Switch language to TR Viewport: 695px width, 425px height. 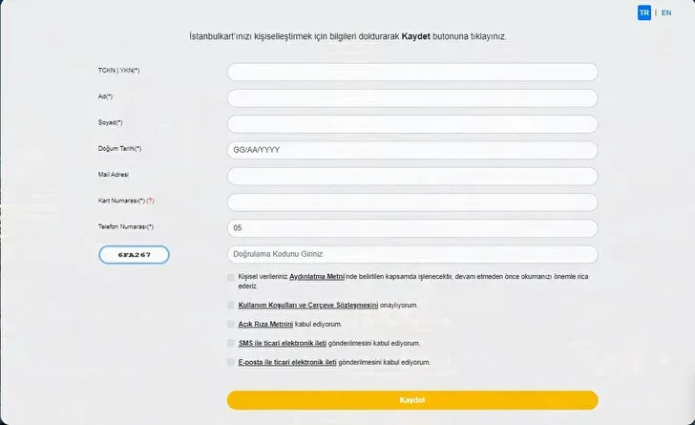(644, 12)
